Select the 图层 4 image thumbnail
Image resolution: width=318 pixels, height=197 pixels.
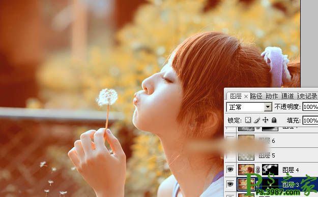[246, 170]
